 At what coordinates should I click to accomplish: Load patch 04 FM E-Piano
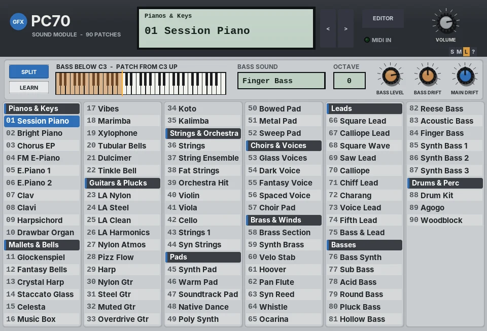[x=42, y=158]
